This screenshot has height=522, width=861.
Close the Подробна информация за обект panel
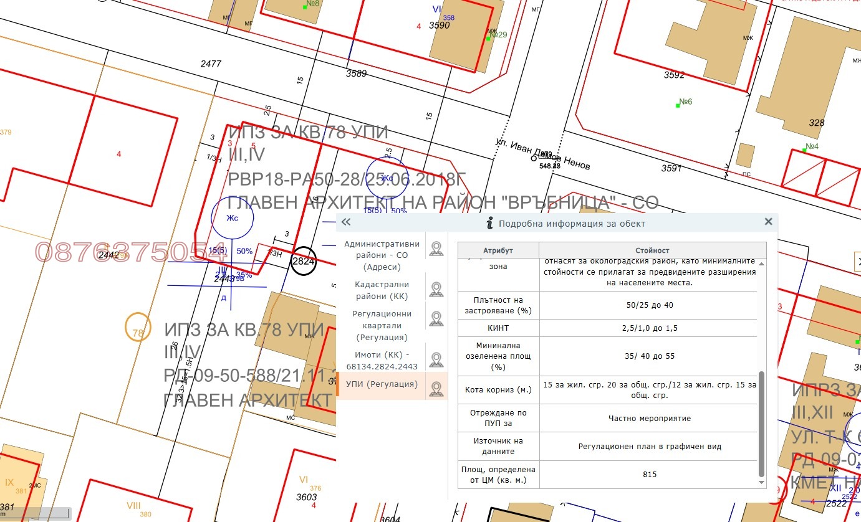(x=768, y=221)
